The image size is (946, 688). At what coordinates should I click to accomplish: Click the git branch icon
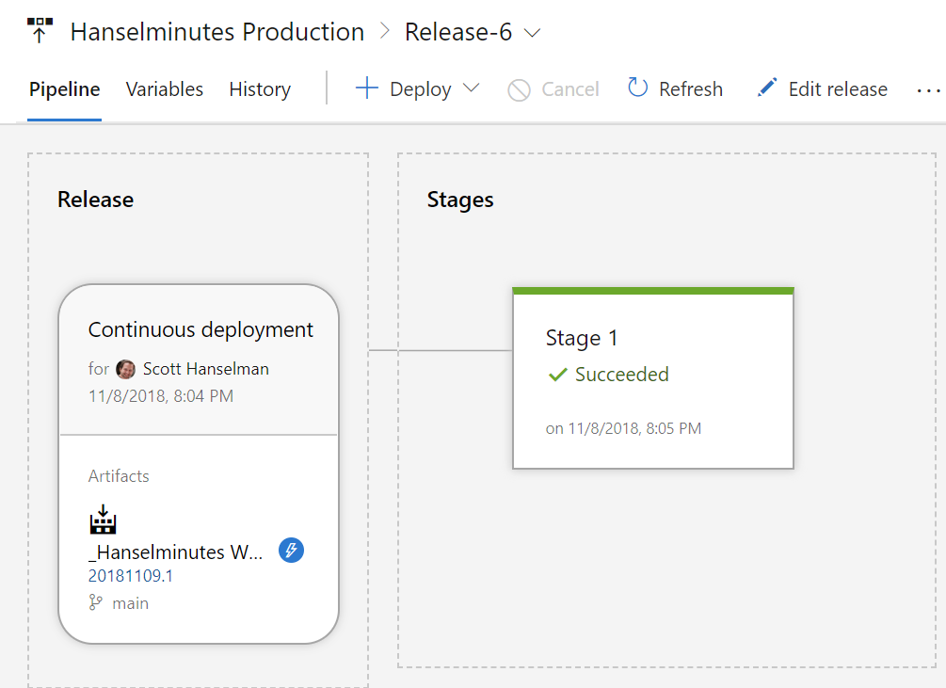(95, 602)
